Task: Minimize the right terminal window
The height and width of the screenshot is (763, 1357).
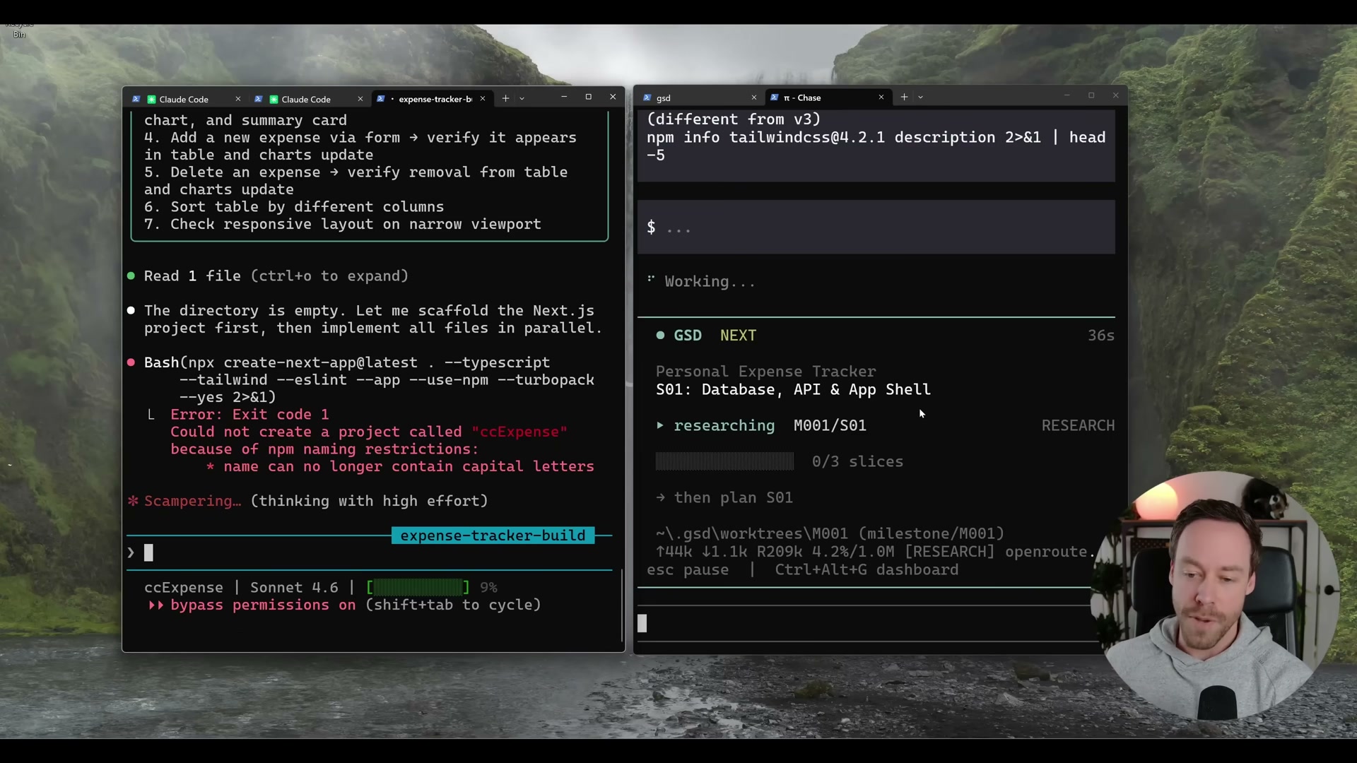Action: (1067, 95)
